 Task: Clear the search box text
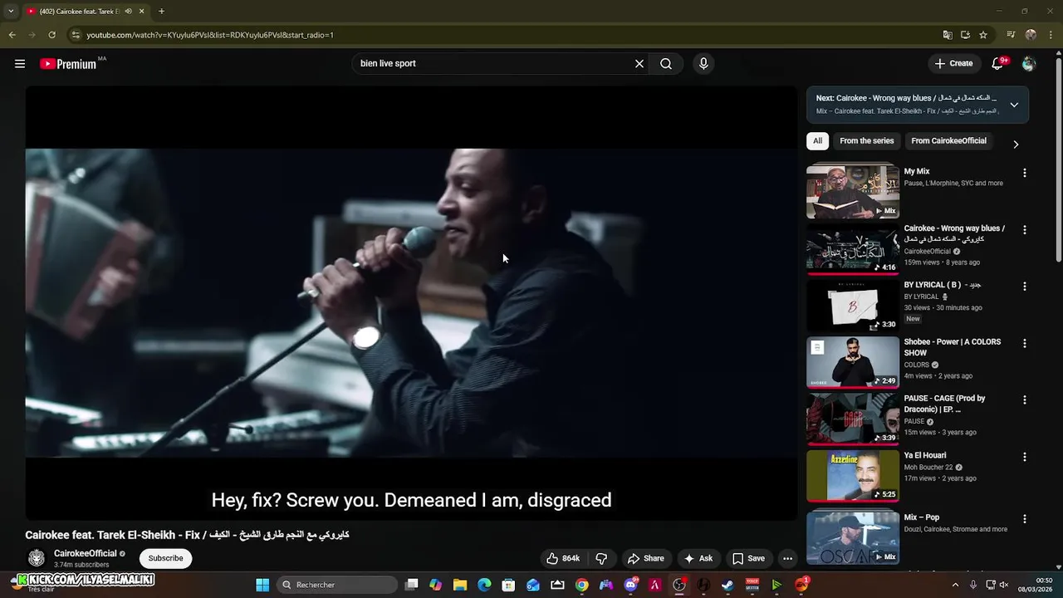pos(639,64)
